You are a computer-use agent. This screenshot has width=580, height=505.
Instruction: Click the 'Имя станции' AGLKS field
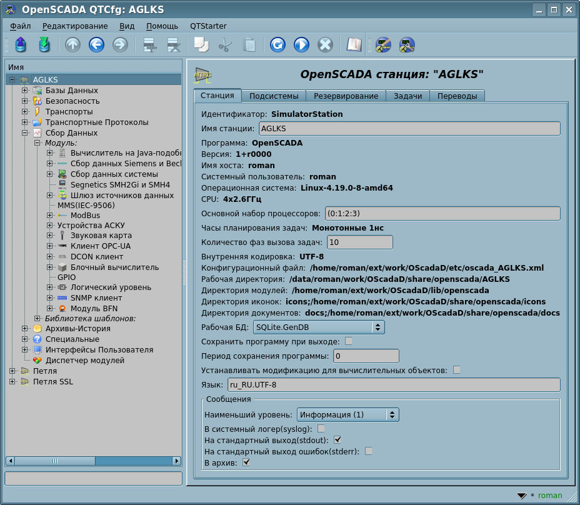(409, 128)
